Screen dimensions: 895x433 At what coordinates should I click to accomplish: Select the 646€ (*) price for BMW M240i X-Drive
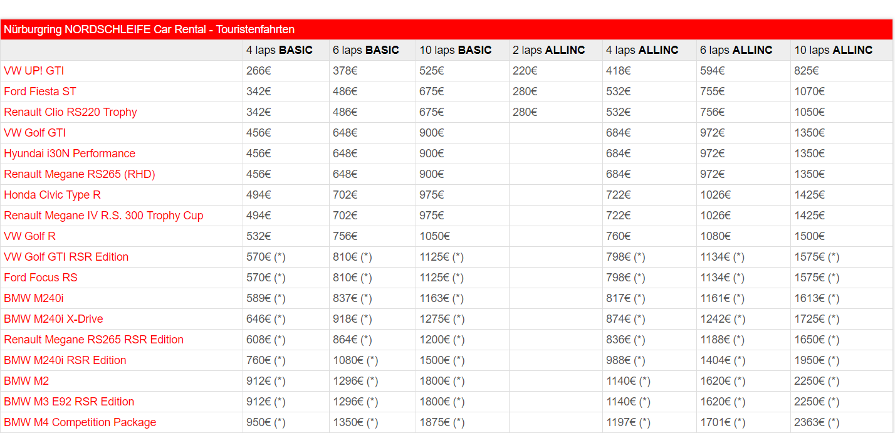pos(266,319)
